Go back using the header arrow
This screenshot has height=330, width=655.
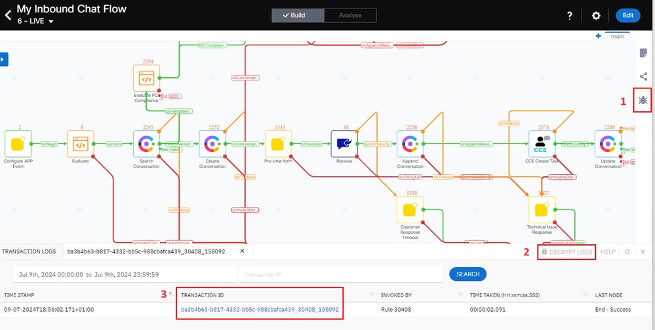point(7,16)
